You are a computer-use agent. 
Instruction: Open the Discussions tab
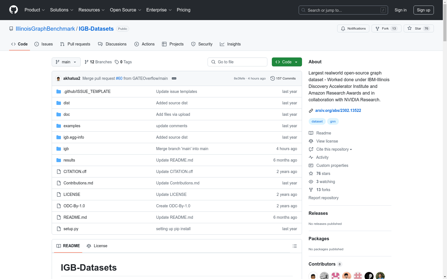tap(112, 44)
